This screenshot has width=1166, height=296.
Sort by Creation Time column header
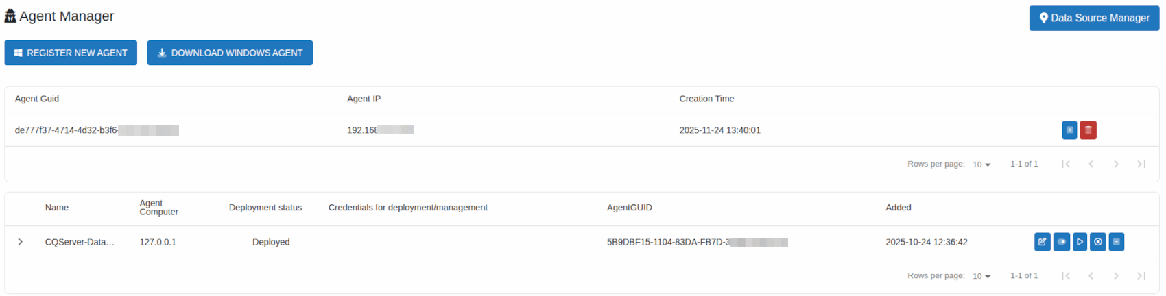706,99
